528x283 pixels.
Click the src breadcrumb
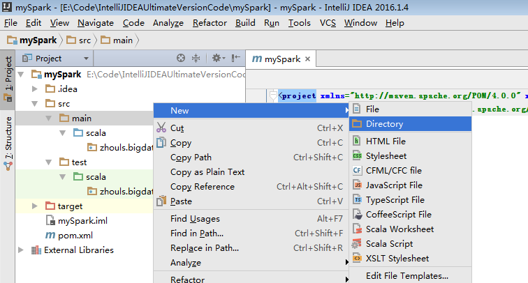click(x=79, y=40)
